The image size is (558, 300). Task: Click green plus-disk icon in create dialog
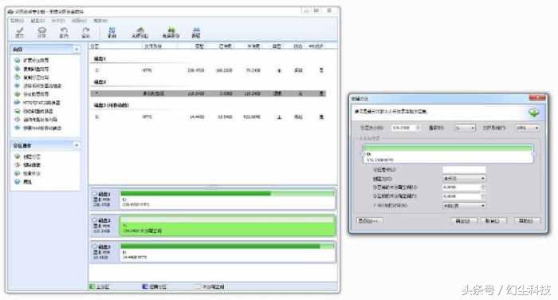click(x=533, y=112)
